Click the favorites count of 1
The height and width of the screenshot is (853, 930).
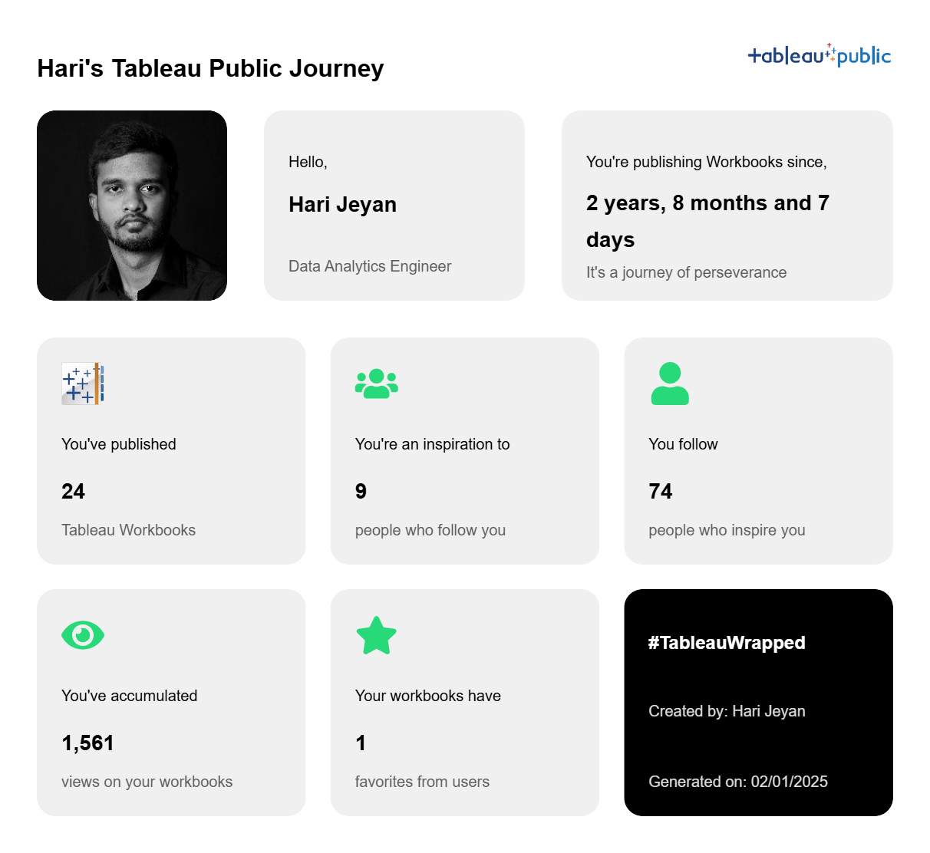[361, 743]
